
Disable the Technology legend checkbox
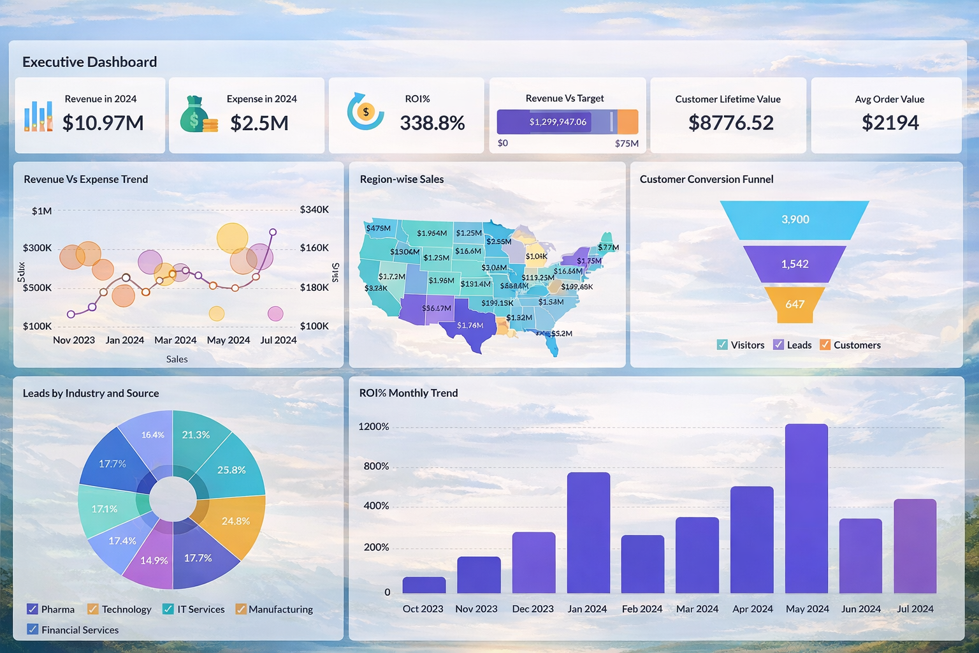pos(93,609)
